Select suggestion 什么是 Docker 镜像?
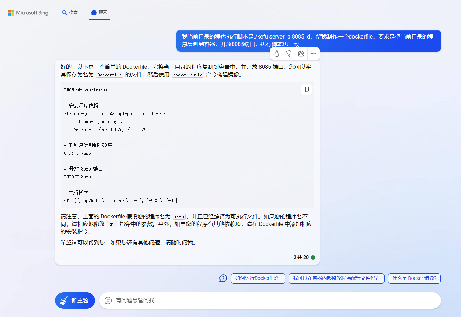Viewport: 461px width, 317px height. point(414,278)
